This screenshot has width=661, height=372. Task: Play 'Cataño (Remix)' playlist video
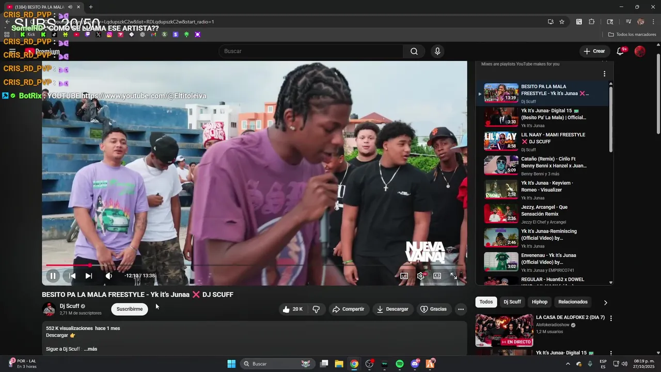pos(543,166)
